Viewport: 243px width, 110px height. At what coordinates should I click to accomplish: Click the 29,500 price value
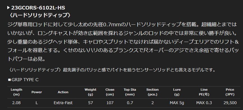(230, 103)
